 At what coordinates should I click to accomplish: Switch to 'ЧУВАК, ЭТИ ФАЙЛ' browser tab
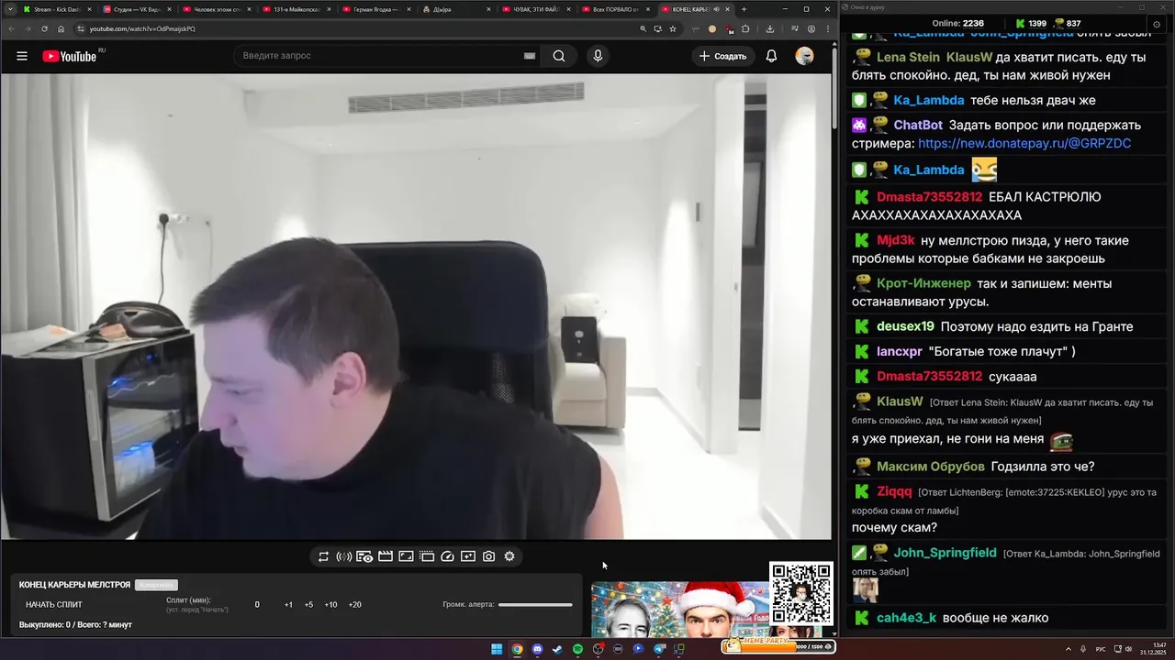(536, 9)
